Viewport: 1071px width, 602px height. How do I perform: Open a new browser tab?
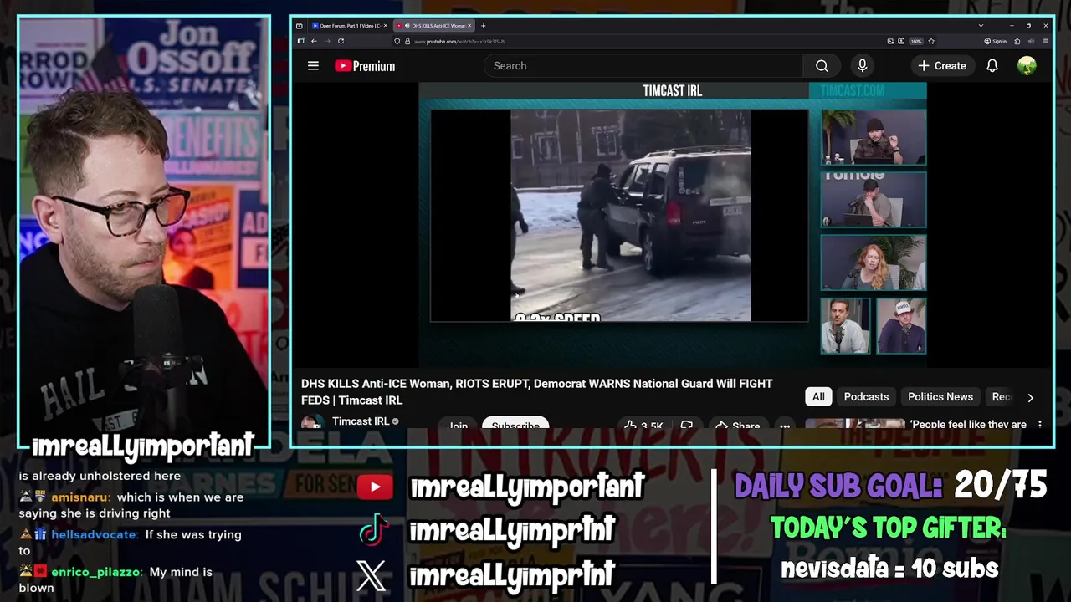[x=483, y=26]
